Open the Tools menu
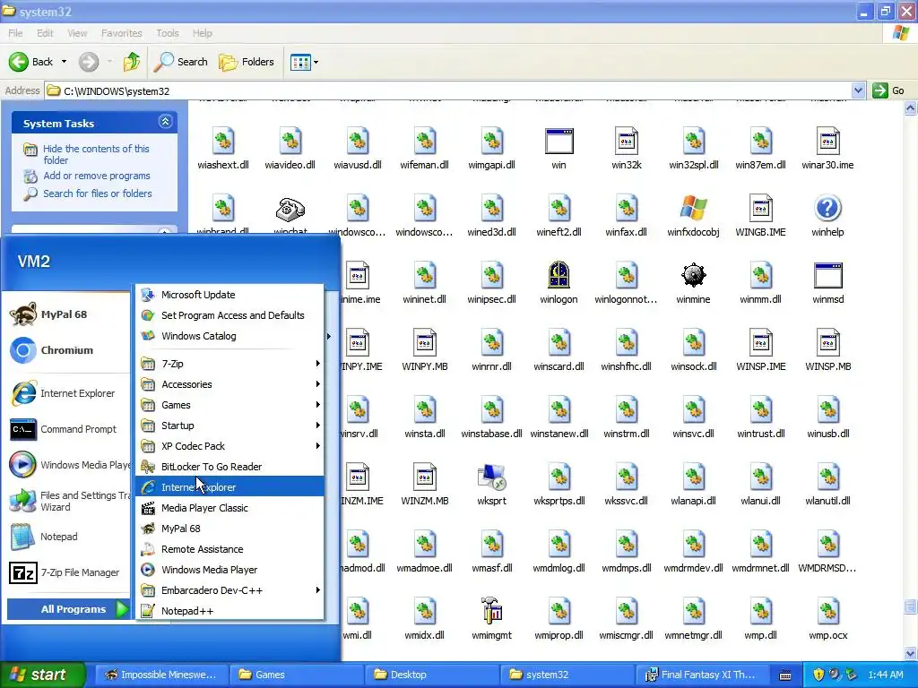Viewport: 918px width, 688px height. [x=168, y=33]
